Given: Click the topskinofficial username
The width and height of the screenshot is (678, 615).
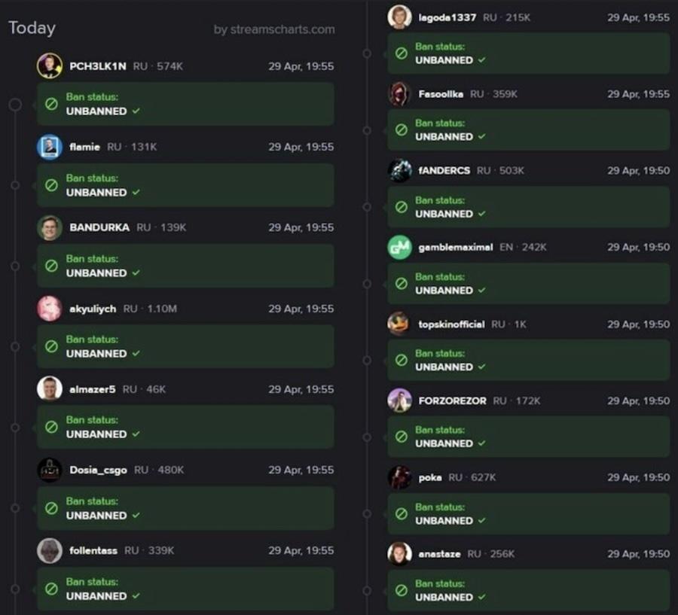Looking at the screenshot, I should pos(451,324).
